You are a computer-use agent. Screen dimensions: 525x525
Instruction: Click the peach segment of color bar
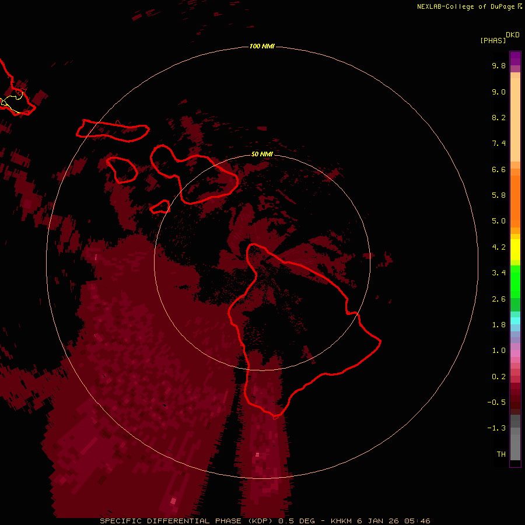515,120
